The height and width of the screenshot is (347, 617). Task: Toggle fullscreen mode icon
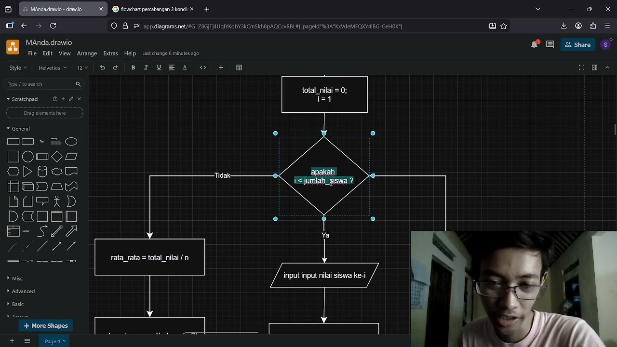[581, 67]
